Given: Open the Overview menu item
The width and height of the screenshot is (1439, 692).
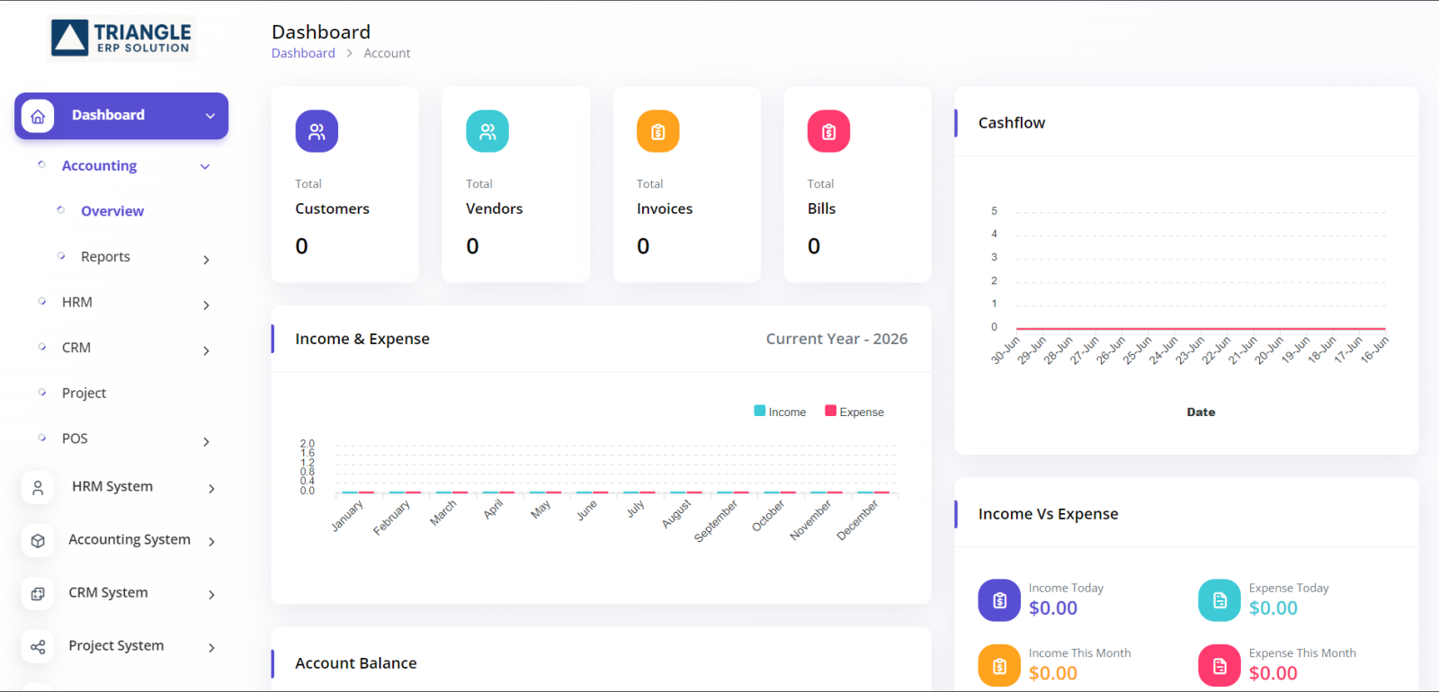Looking at the screenshot, I should coord(112,211).
